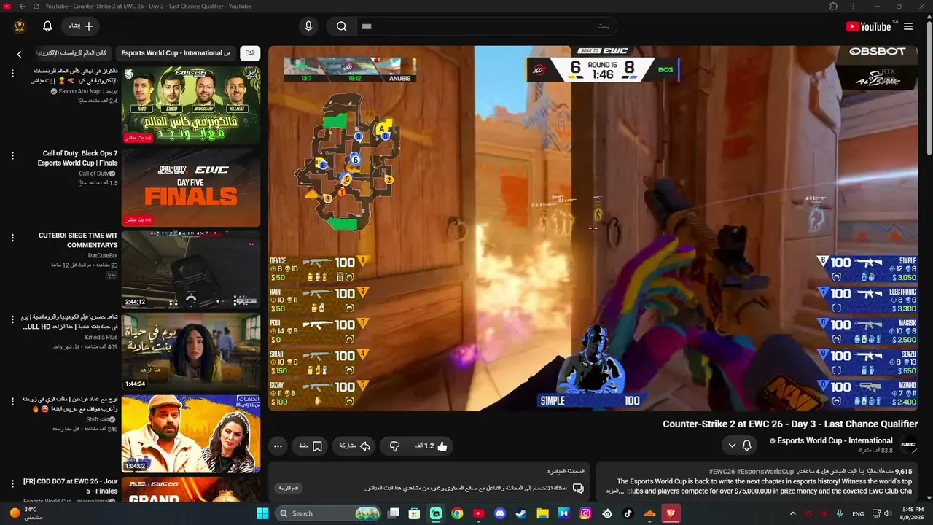This screenshot has height=525, width=933.
Task: Open 'Call of Duty: Black Ops 7' video title
Action: [x=78, y=158]
